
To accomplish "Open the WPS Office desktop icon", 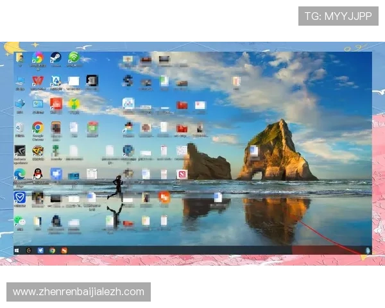I will (x=38, y=81).
